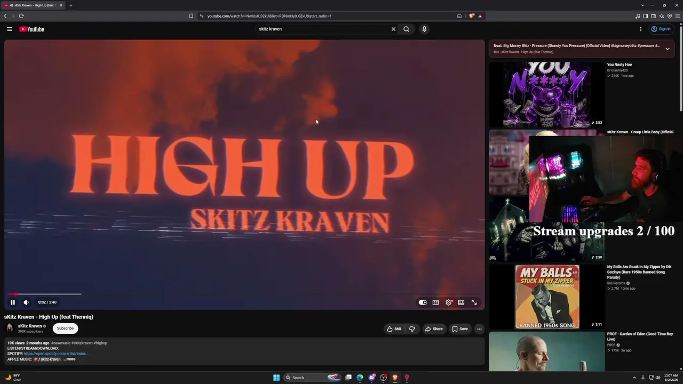Screen dimensions: 683x384
Task: Open Dr Gummy420 channel link
Action: (617, 70)
